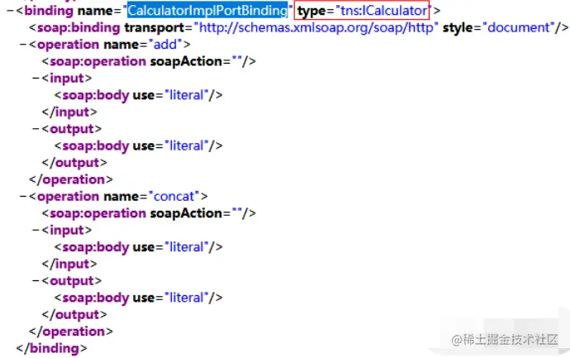This screenshot has width=570, height=358.
Task: Collapse the output node under add operation
Action: click(x=36, y=129)
